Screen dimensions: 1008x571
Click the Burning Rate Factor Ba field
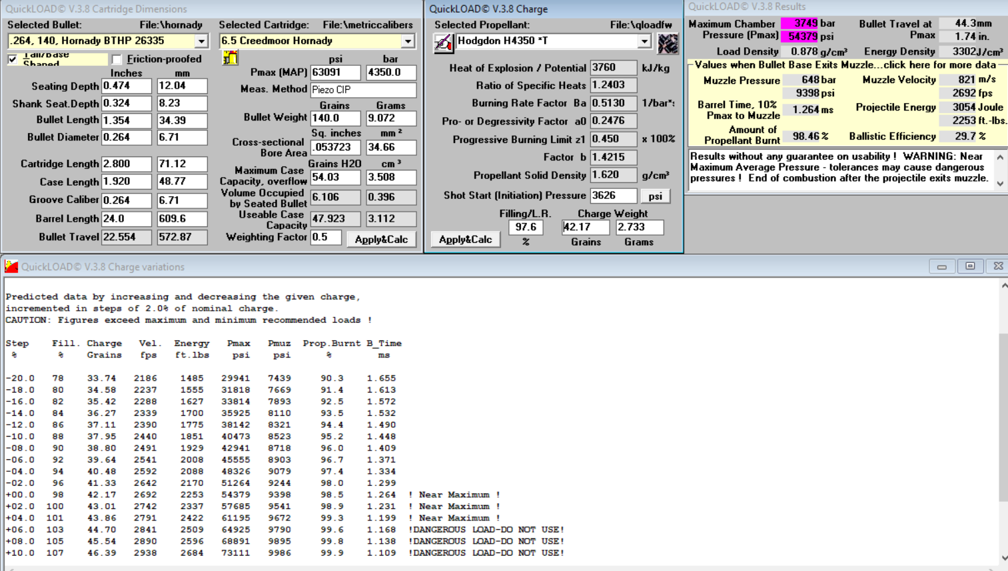click(x=614, y=103)
